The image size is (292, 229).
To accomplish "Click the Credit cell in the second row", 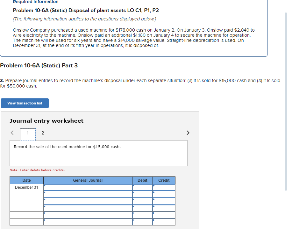I will click(x=164, y=194).
